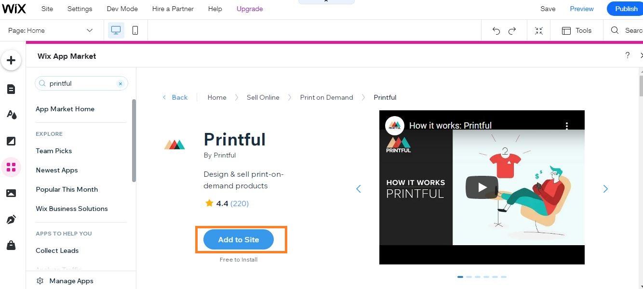Click the Redo arrow
Image resolution: width=643 pixels, height=289 pixels.
click(512, 30)
